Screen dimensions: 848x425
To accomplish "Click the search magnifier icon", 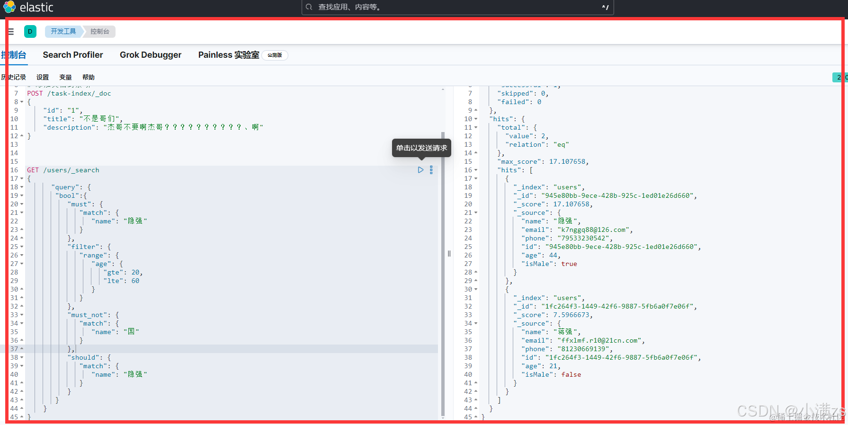I will [309, 7].
